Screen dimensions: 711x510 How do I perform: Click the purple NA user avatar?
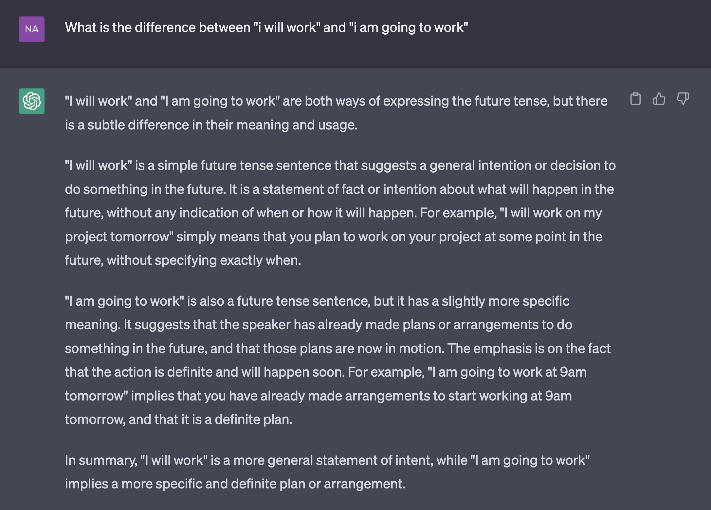[32, 29]
